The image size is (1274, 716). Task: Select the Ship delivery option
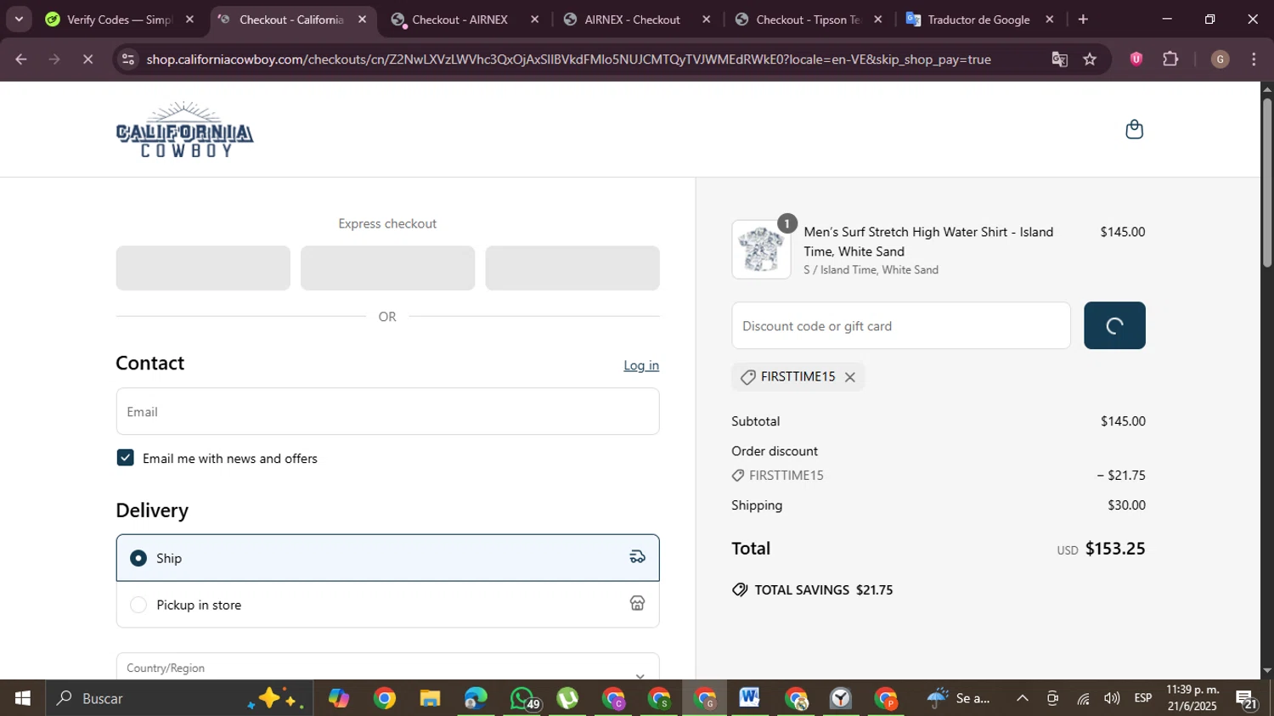pyautogui.click(x=387, y=558)
